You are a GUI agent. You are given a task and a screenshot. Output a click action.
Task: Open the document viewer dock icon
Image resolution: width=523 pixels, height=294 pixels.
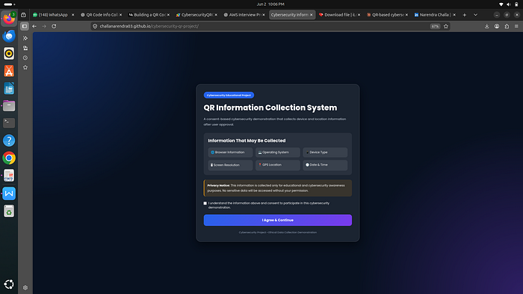pyautogui.click(x=9, y=175)
